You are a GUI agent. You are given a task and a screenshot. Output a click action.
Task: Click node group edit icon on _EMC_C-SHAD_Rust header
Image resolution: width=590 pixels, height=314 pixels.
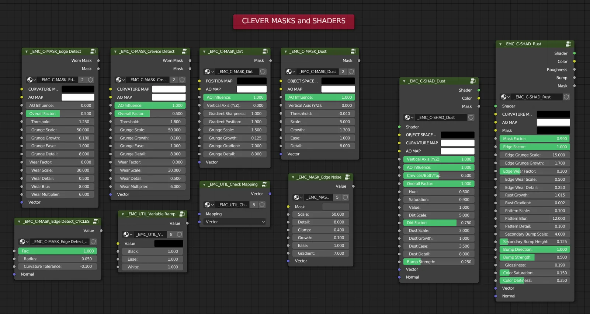coord(568,44)
